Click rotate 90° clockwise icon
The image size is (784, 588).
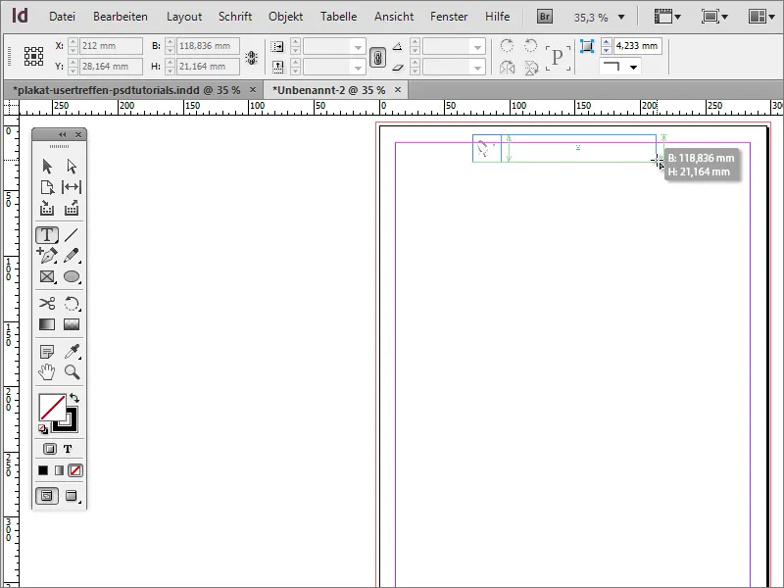point(507,46)
